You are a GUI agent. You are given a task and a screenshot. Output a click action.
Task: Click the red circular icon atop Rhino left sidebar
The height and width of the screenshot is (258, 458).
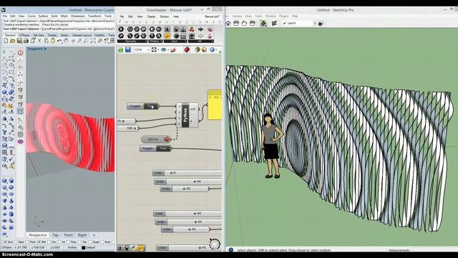pyautogui.click(x=20, y=52)
